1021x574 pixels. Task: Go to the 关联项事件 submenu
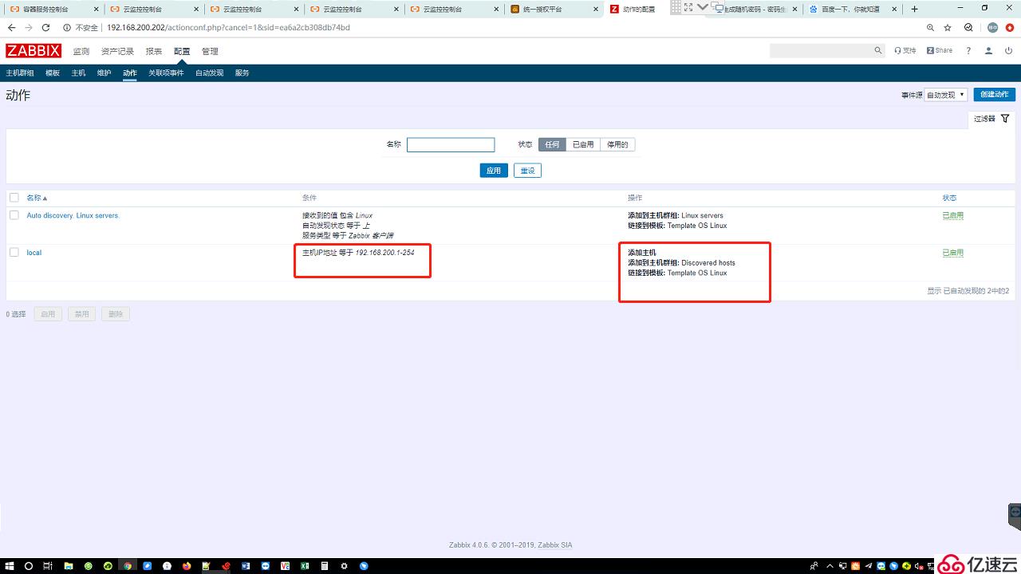tap(166, 73)
